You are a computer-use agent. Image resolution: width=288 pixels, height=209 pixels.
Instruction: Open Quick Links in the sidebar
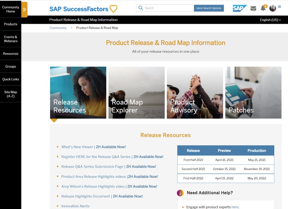click(10, 79)
